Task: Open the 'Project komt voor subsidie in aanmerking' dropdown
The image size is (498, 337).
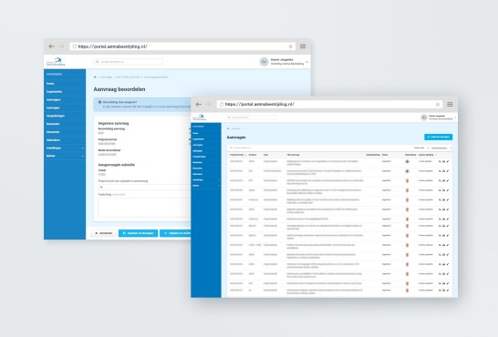Action: [x=144, y=187]
